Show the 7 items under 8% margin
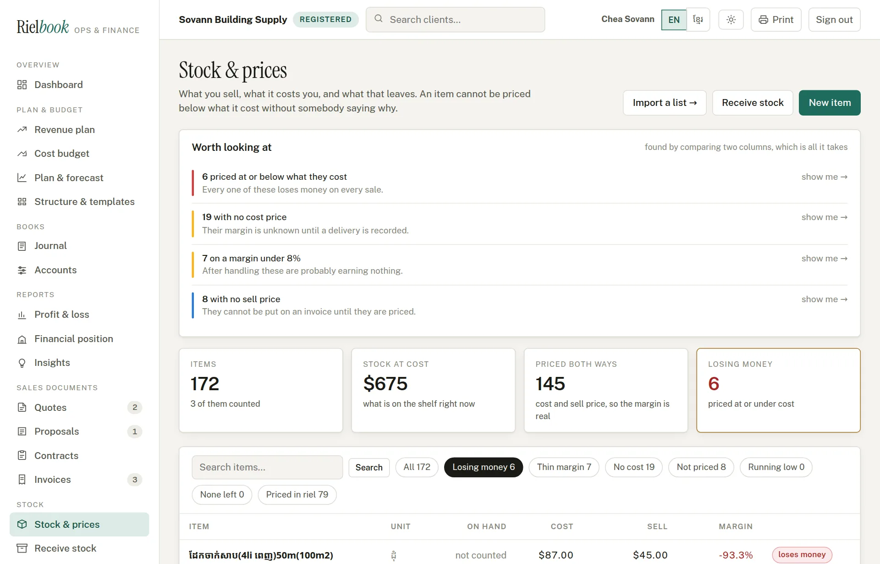This screenshot has width=880, height=564. tap(824, 259)
